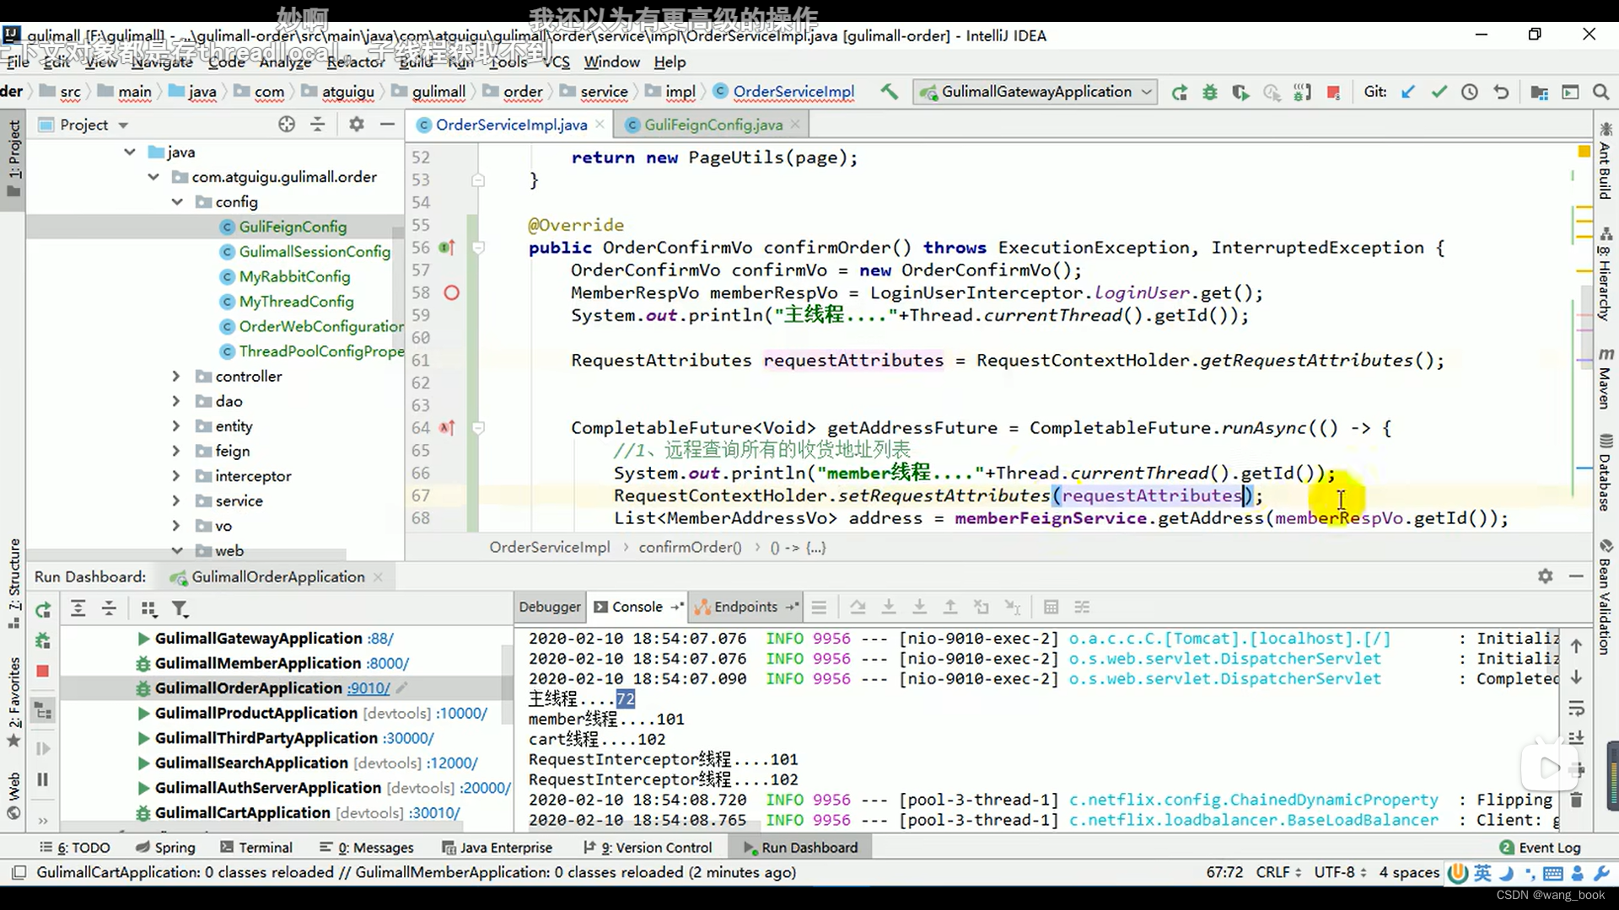Open the VCS menu

(x=557, y=62)
